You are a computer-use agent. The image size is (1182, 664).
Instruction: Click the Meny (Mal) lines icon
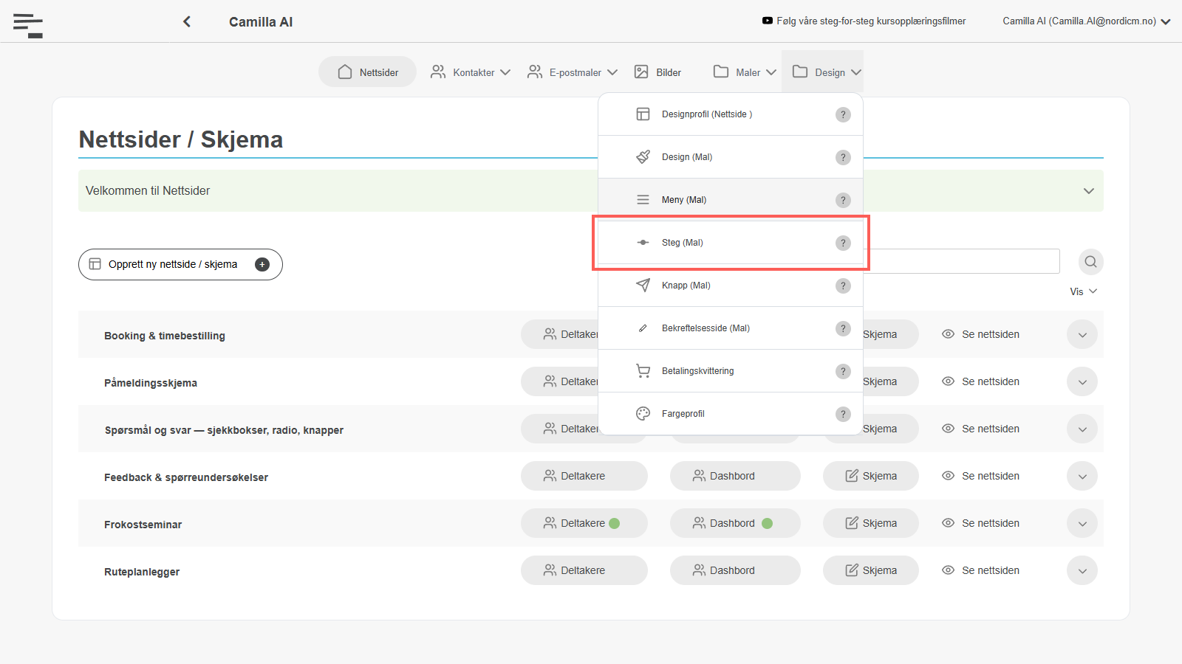pyautogui.click(x=643, y=200)
